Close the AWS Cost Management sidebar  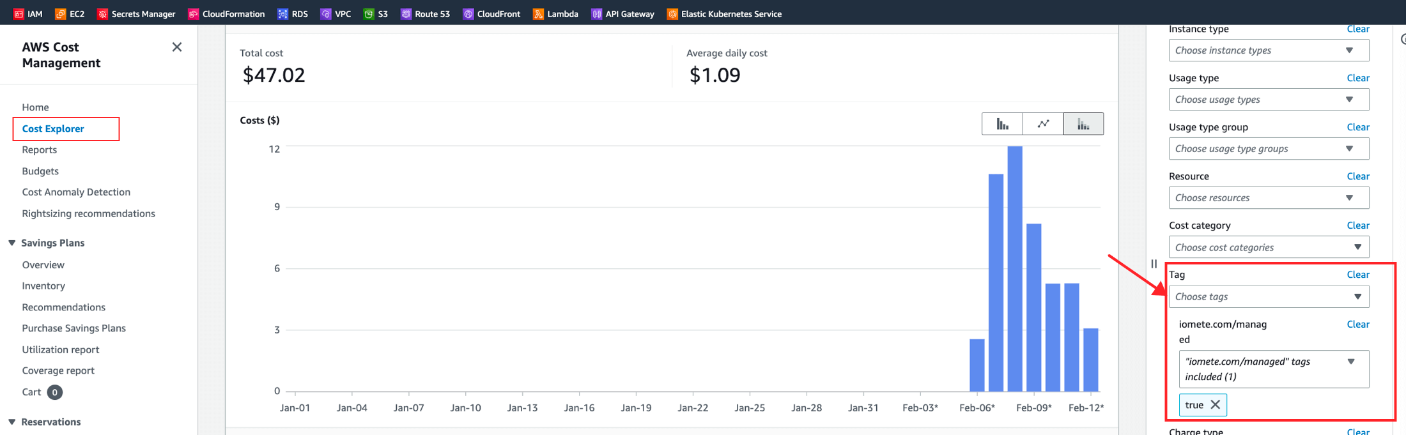[x=177, y=47]
